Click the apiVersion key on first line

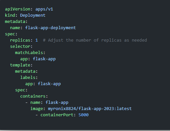pos(18,9)
